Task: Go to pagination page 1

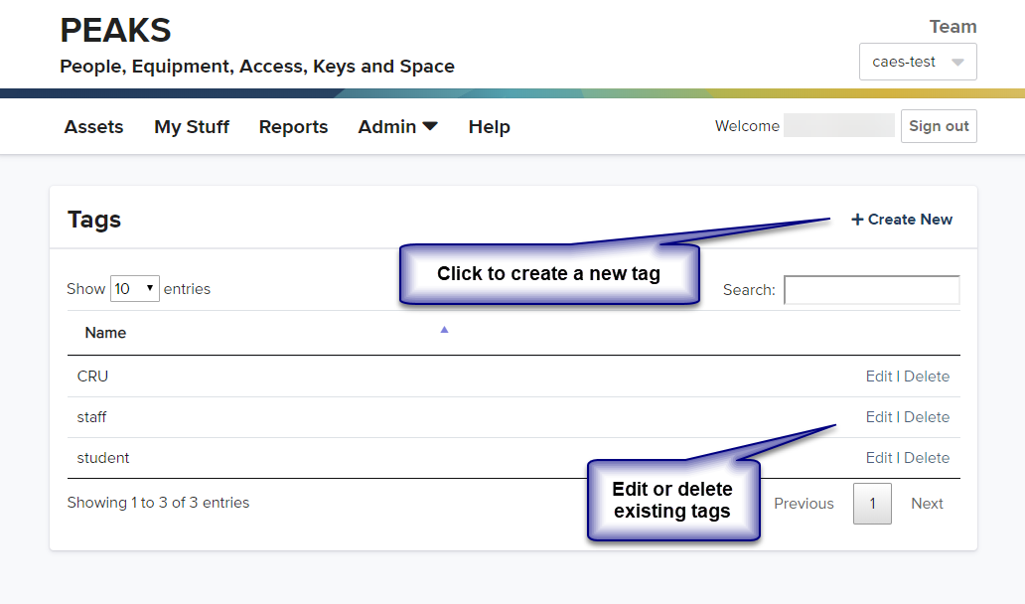Action: (872, 504)
